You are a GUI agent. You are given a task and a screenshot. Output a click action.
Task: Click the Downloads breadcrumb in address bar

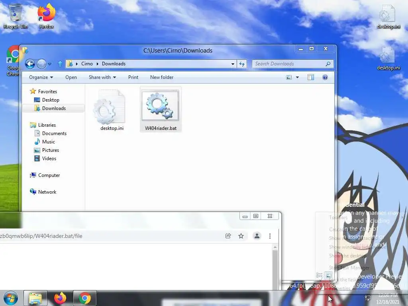pos(114,64)
